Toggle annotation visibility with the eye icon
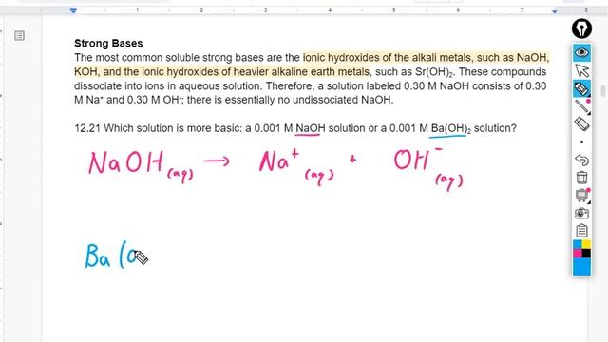The image size is (608, 342). pos(581,52)
